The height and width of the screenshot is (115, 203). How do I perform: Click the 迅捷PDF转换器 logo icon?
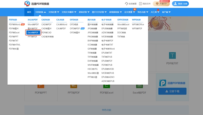click(27, 4)
